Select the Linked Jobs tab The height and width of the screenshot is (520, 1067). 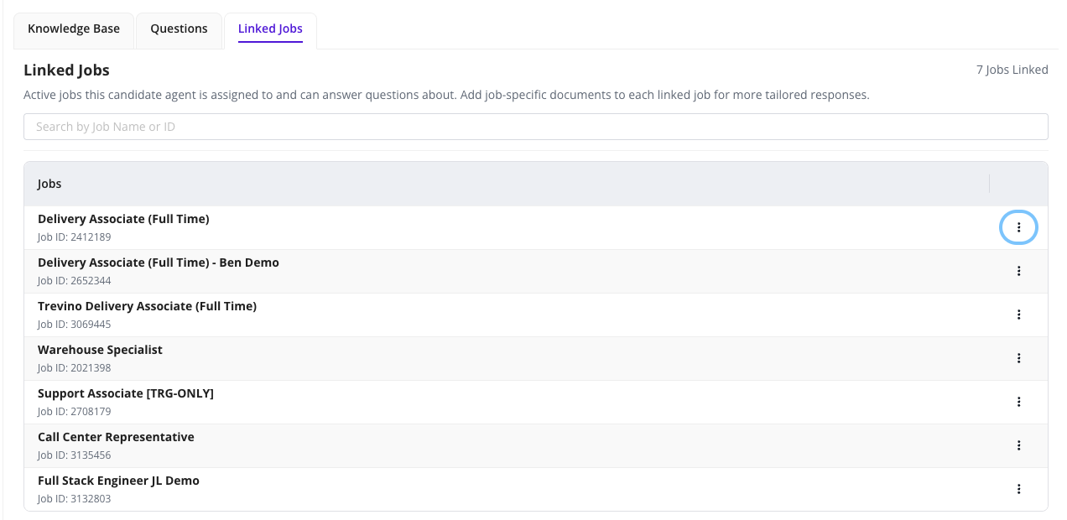pyautogui.click(x=270, y=29)
